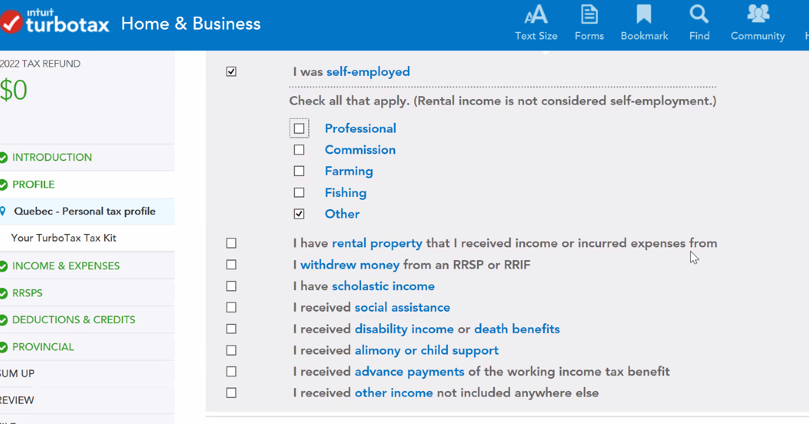Click the green check beside PROVINCIAL

[3, 348]
